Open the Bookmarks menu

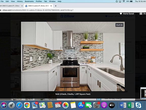[29, 2]
